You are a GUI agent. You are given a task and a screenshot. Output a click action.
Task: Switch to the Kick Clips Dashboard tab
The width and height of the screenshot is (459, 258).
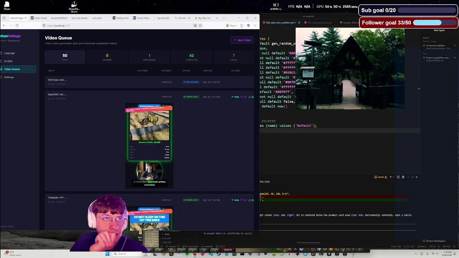click(x=79, y=18)
